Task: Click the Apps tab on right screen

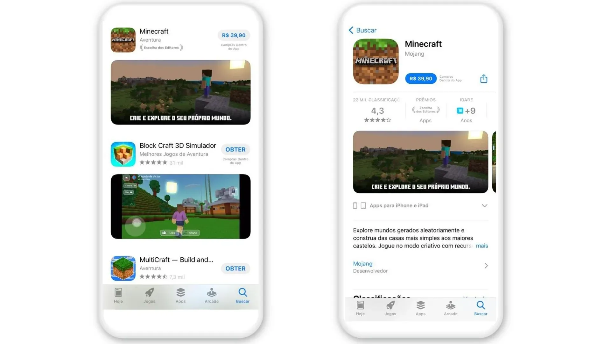Action: click(420, 308)
